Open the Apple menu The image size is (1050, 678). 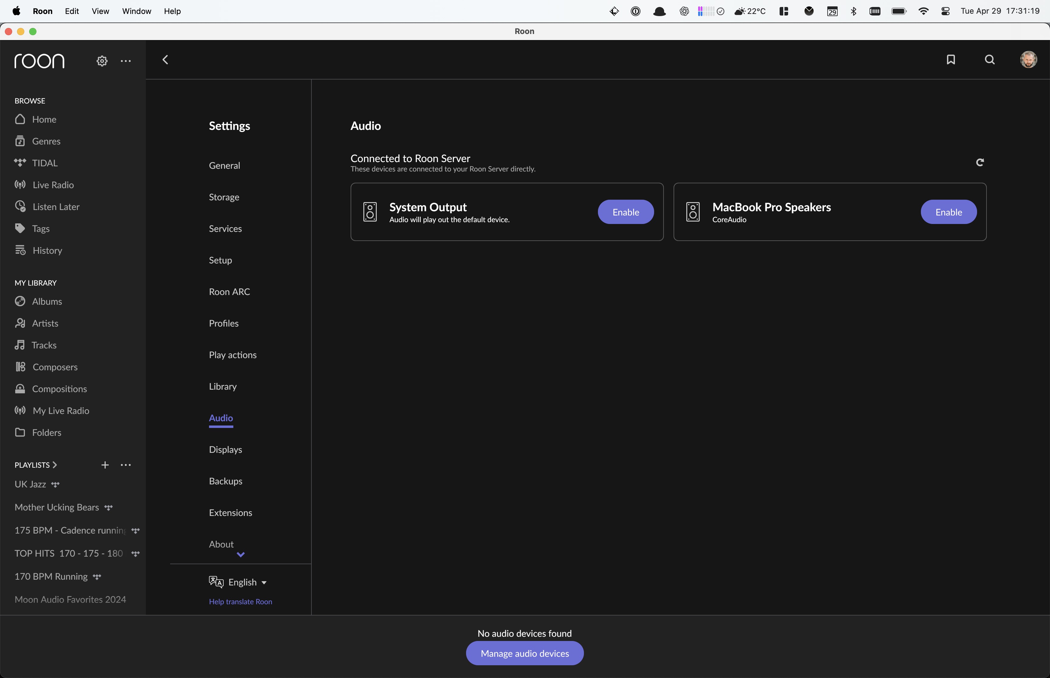pyautogui.click(x=16, y=11)
